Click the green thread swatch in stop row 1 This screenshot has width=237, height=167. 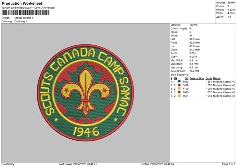pos(179,82)
